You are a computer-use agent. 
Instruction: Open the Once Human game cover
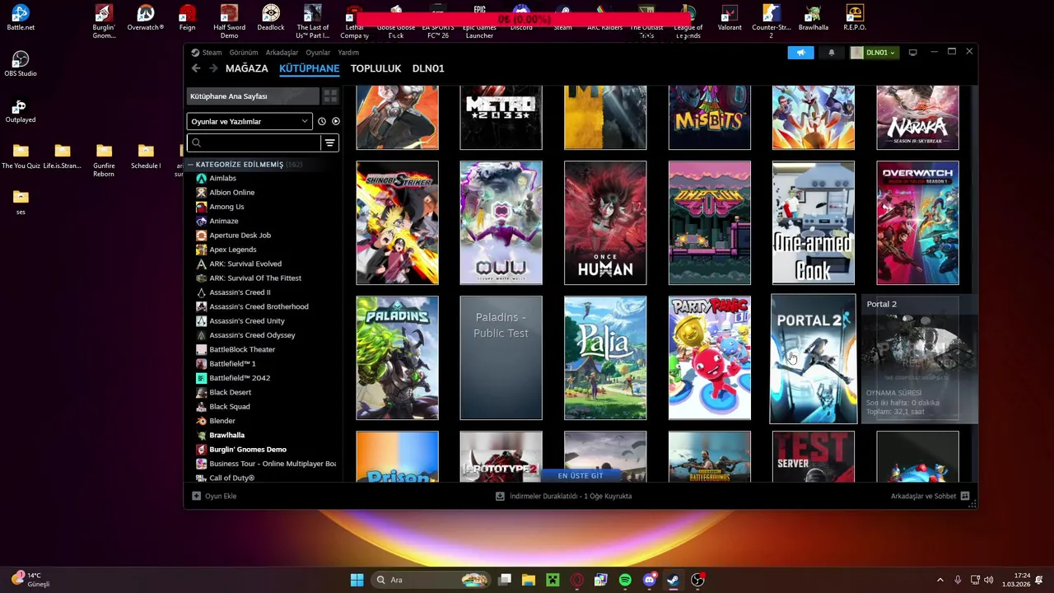(x=605, y=222)
